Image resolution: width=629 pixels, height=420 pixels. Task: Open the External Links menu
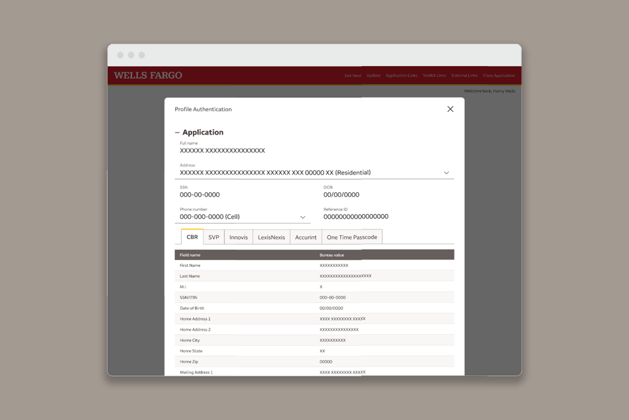pos(464,76)
